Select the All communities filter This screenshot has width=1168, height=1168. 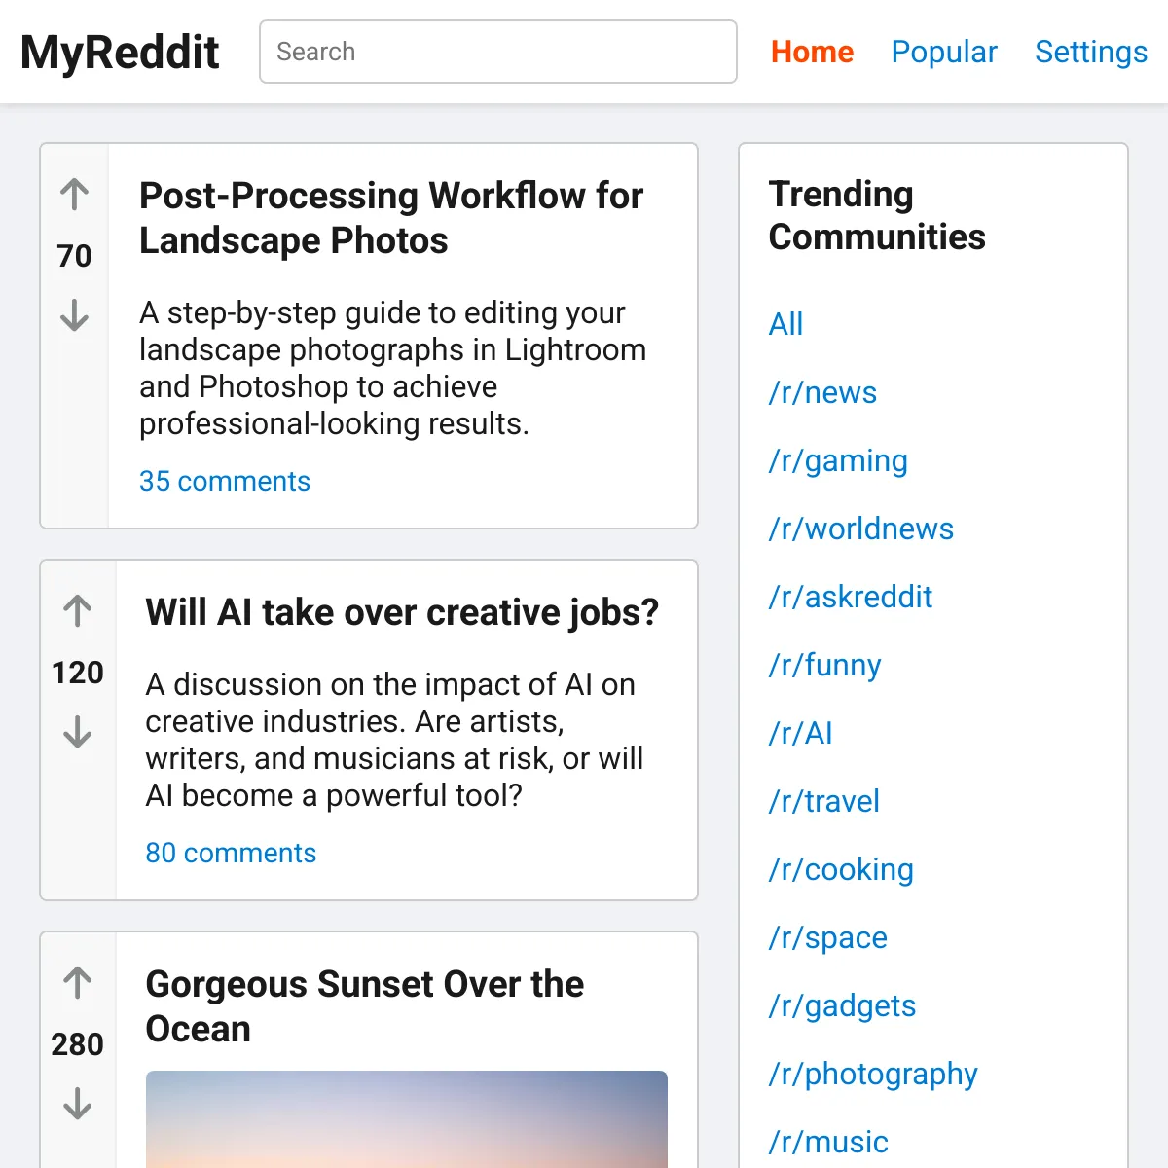coord(785,324)
